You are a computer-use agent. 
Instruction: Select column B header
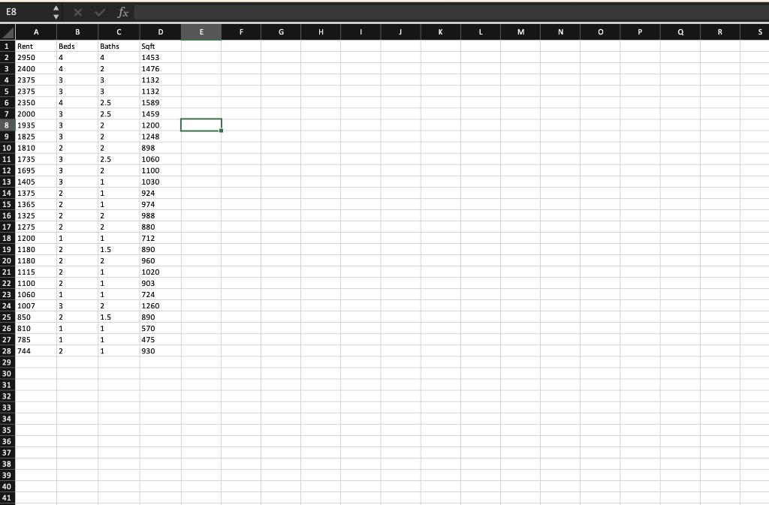pos(77,32)
